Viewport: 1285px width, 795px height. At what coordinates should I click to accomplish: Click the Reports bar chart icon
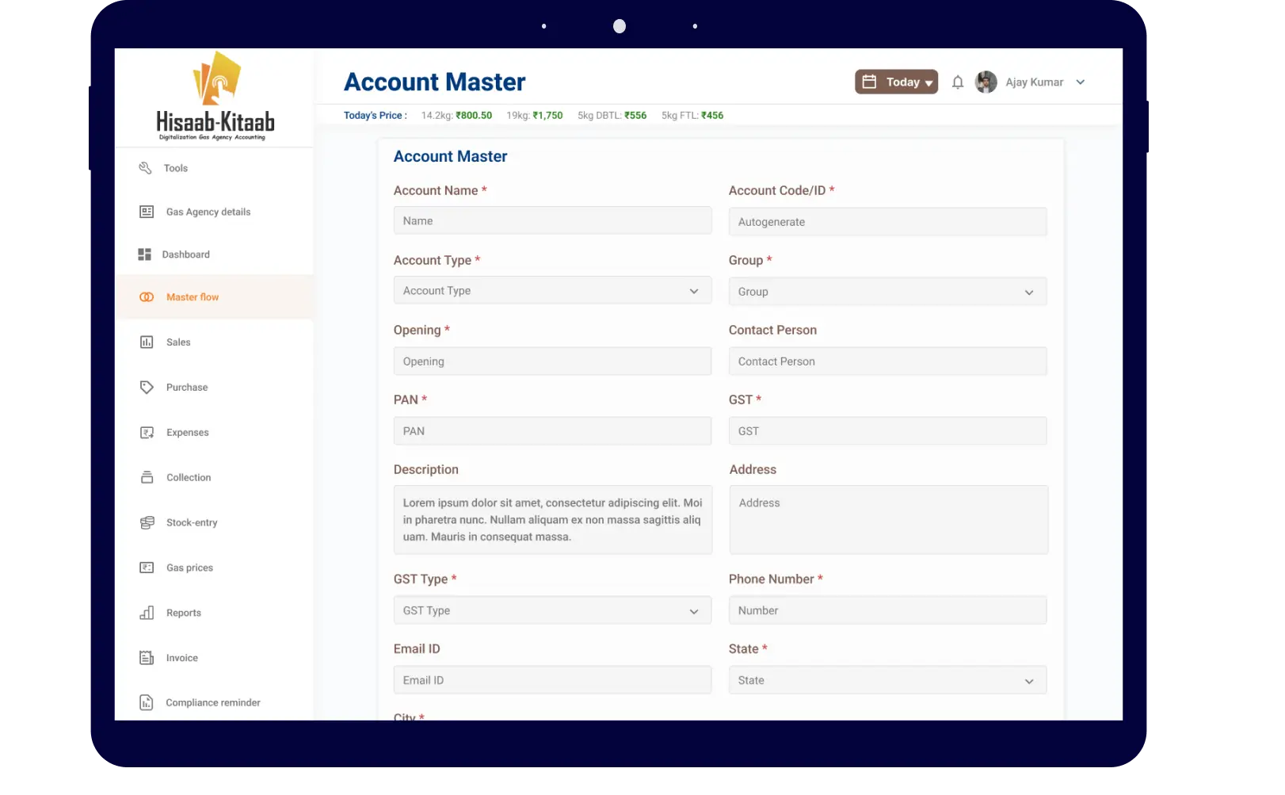click(147, 613)
